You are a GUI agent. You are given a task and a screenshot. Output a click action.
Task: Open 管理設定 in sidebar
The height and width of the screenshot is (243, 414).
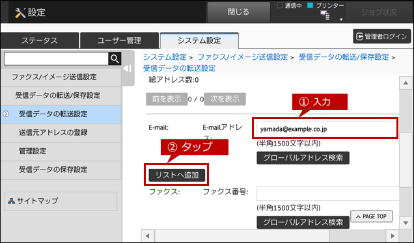(61, 151)
